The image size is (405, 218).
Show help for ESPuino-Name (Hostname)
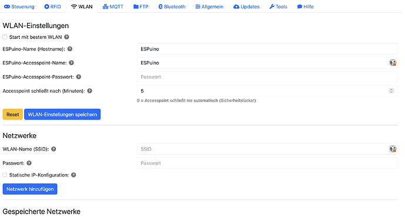click(x=70, y=49)
